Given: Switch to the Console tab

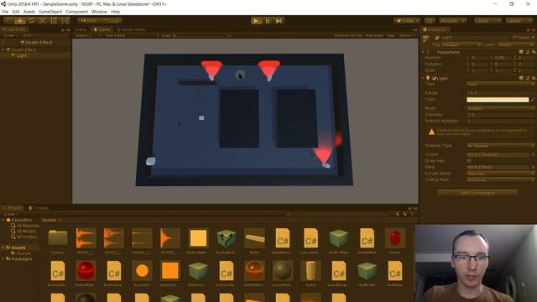Looking at the screenshot, I should [x=39, y=208].
